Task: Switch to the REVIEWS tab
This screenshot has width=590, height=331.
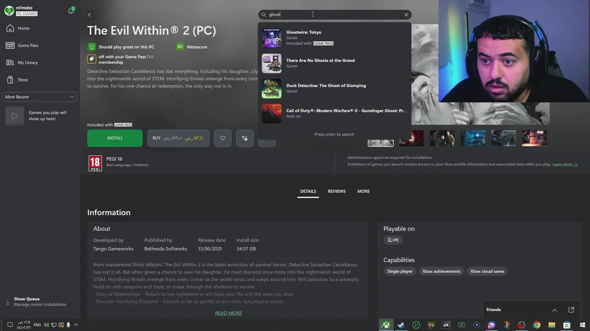Action: point(336,191)
